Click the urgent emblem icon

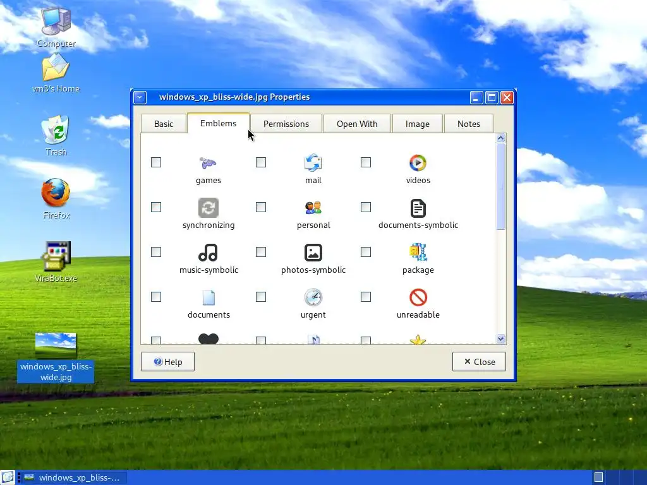(313, 297)
